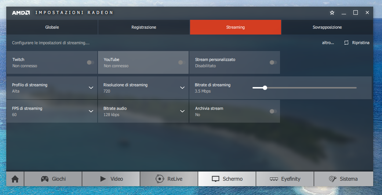
Task: Click the AMD logo in title bar
Action: tap(21, 13)
